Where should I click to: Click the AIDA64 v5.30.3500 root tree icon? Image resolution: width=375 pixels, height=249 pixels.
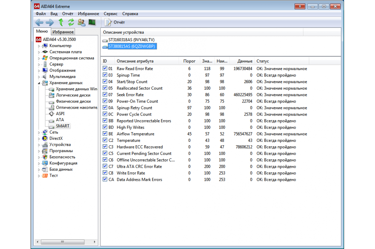coord(38,39)
